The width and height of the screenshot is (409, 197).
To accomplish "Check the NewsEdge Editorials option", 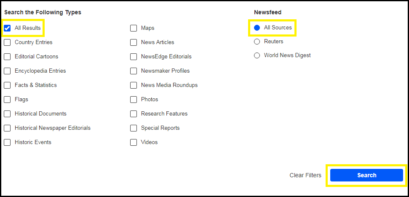I will click(134, 57).
